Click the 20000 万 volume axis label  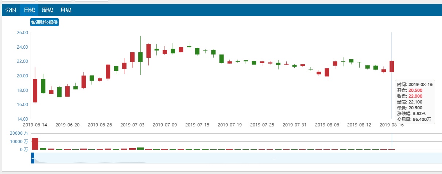(x=19, y=134)
